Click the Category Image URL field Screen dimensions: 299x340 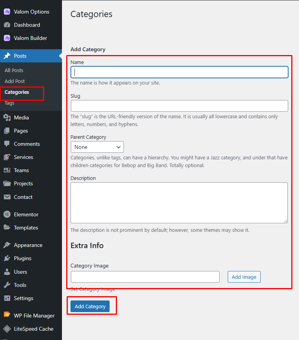[145, 277]
